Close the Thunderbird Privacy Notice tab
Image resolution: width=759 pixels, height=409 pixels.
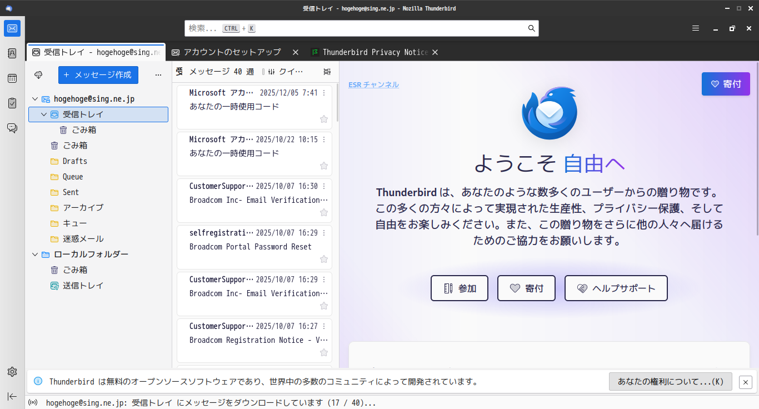tap(435, 52)
